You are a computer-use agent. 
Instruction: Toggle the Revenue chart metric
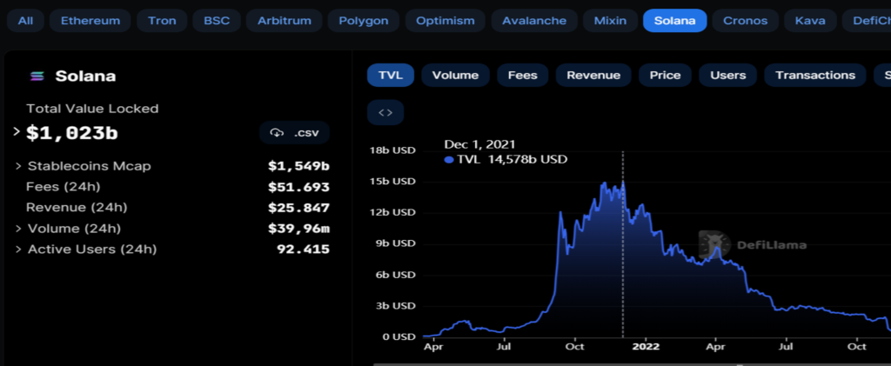point(593,76)
